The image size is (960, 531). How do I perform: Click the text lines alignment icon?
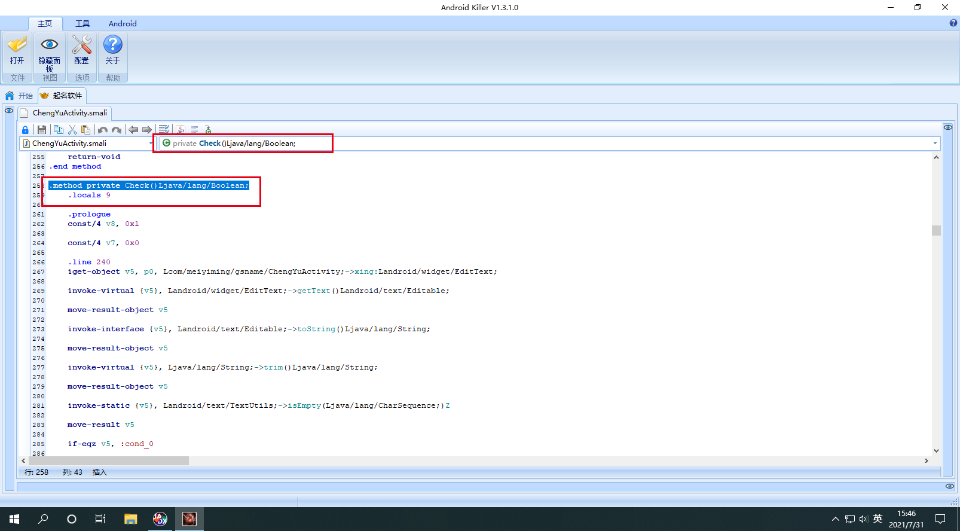(194, 130)
